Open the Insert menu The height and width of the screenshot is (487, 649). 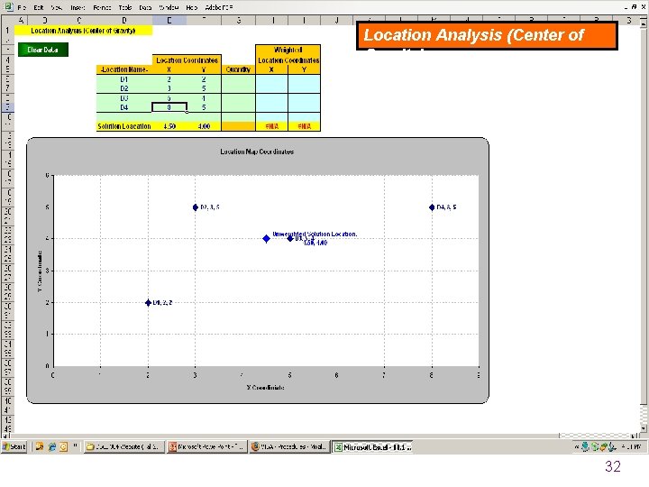[78, 7]
